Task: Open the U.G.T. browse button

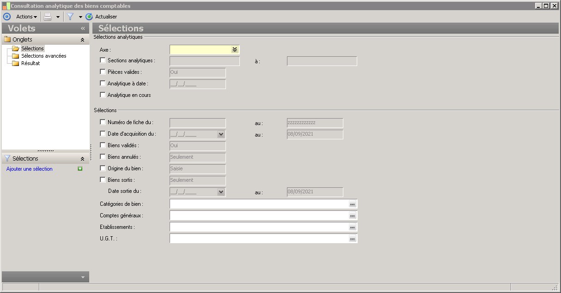Action: (352, 239)
